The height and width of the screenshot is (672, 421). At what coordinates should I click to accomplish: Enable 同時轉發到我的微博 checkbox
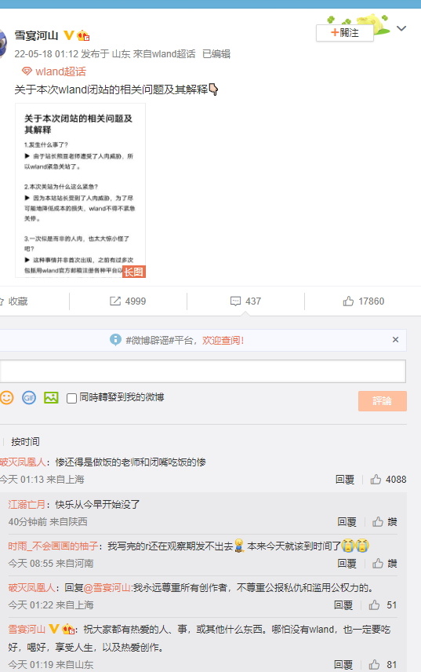72,398
